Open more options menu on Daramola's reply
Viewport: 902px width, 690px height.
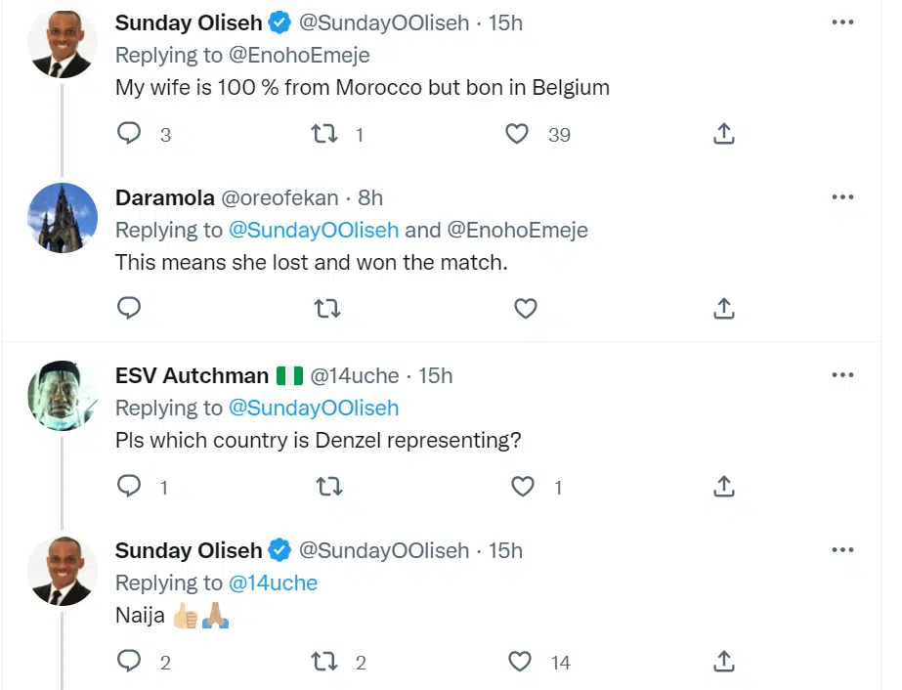click(842, 196)
